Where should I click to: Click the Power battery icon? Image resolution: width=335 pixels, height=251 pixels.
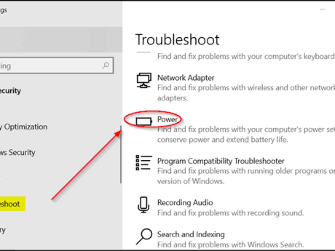[x=144, y=122]
